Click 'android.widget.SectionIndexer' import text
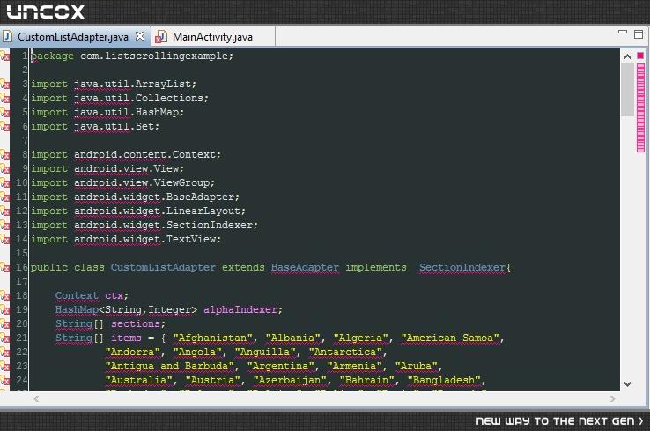Image resolution: width=650 pixels, height=431 pixels. click(x=163, y=226)
